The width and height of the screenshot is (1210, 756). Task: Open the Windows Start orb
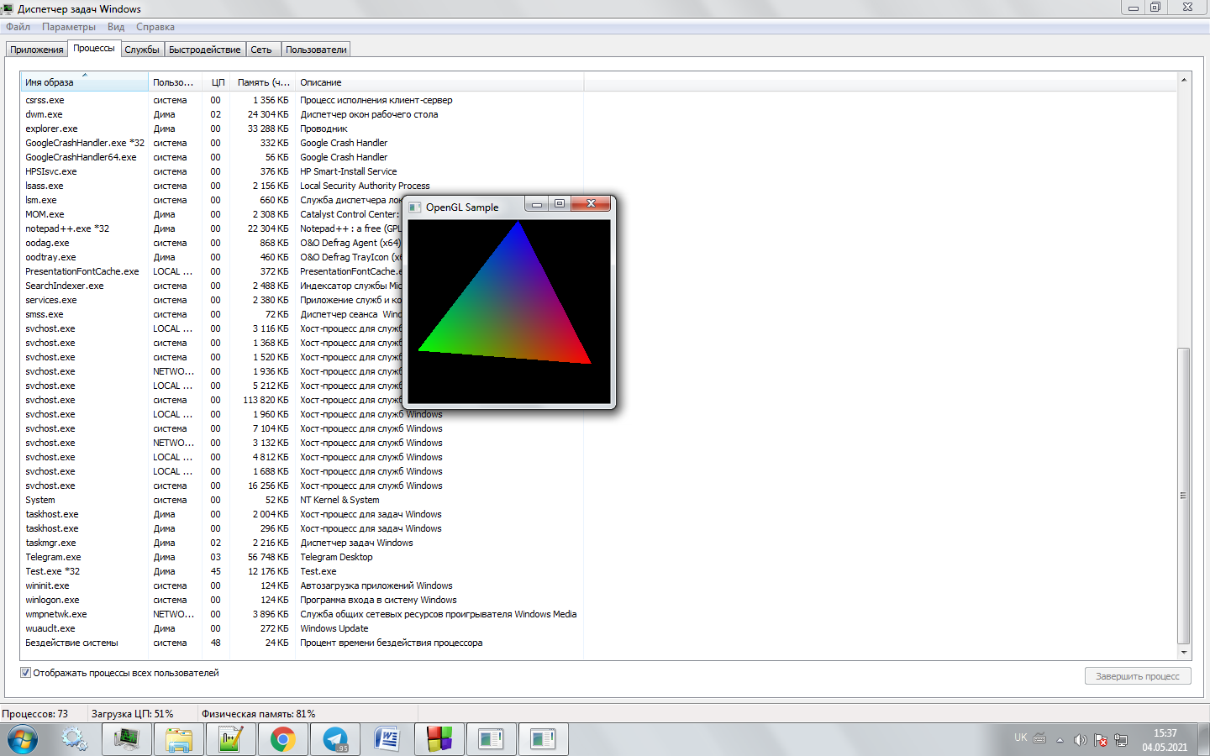(x=23, y=739)
